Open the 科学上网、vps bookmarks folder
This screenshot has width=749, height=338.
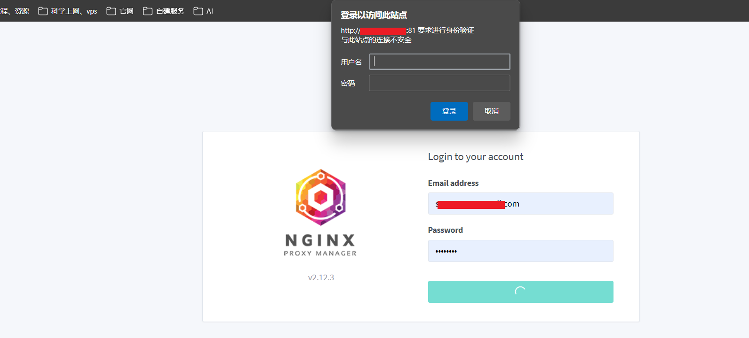point(68,11)
